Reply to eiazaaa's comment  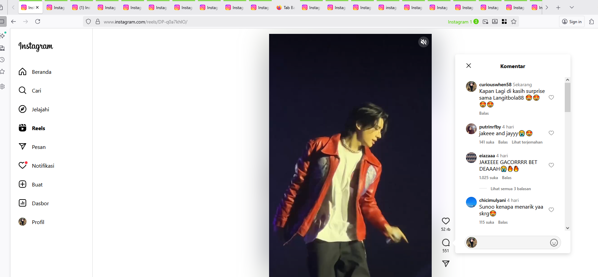tap(507, 178)
